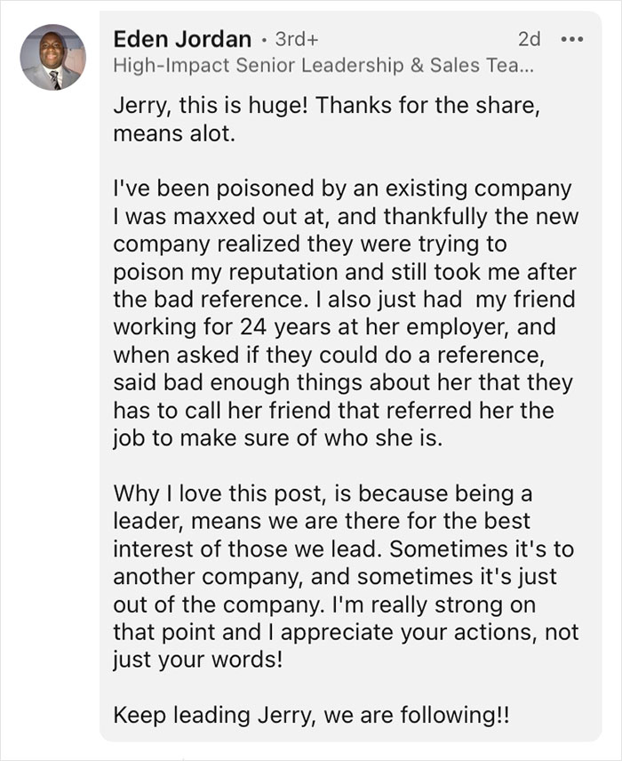Open the Eden Jordan name link
Screen dimensions: 622x761
180,40
